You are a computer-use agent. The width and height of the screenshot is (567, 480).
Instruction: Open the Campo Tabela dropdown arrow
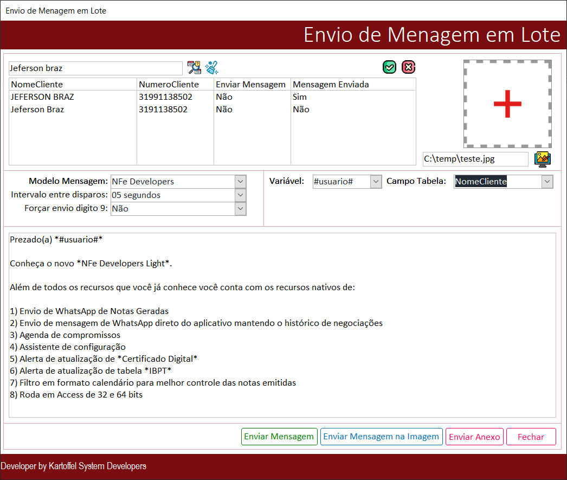547,182
